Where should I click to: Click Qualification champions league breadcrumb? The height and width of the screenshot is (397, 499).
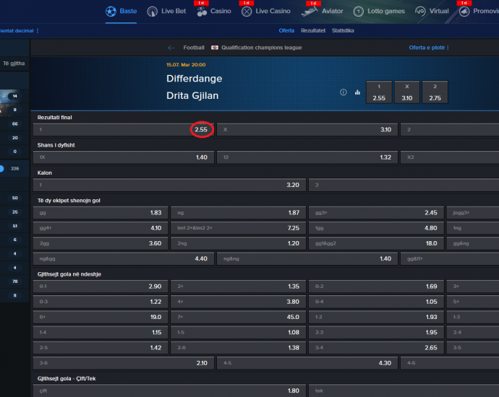point(261,48)
